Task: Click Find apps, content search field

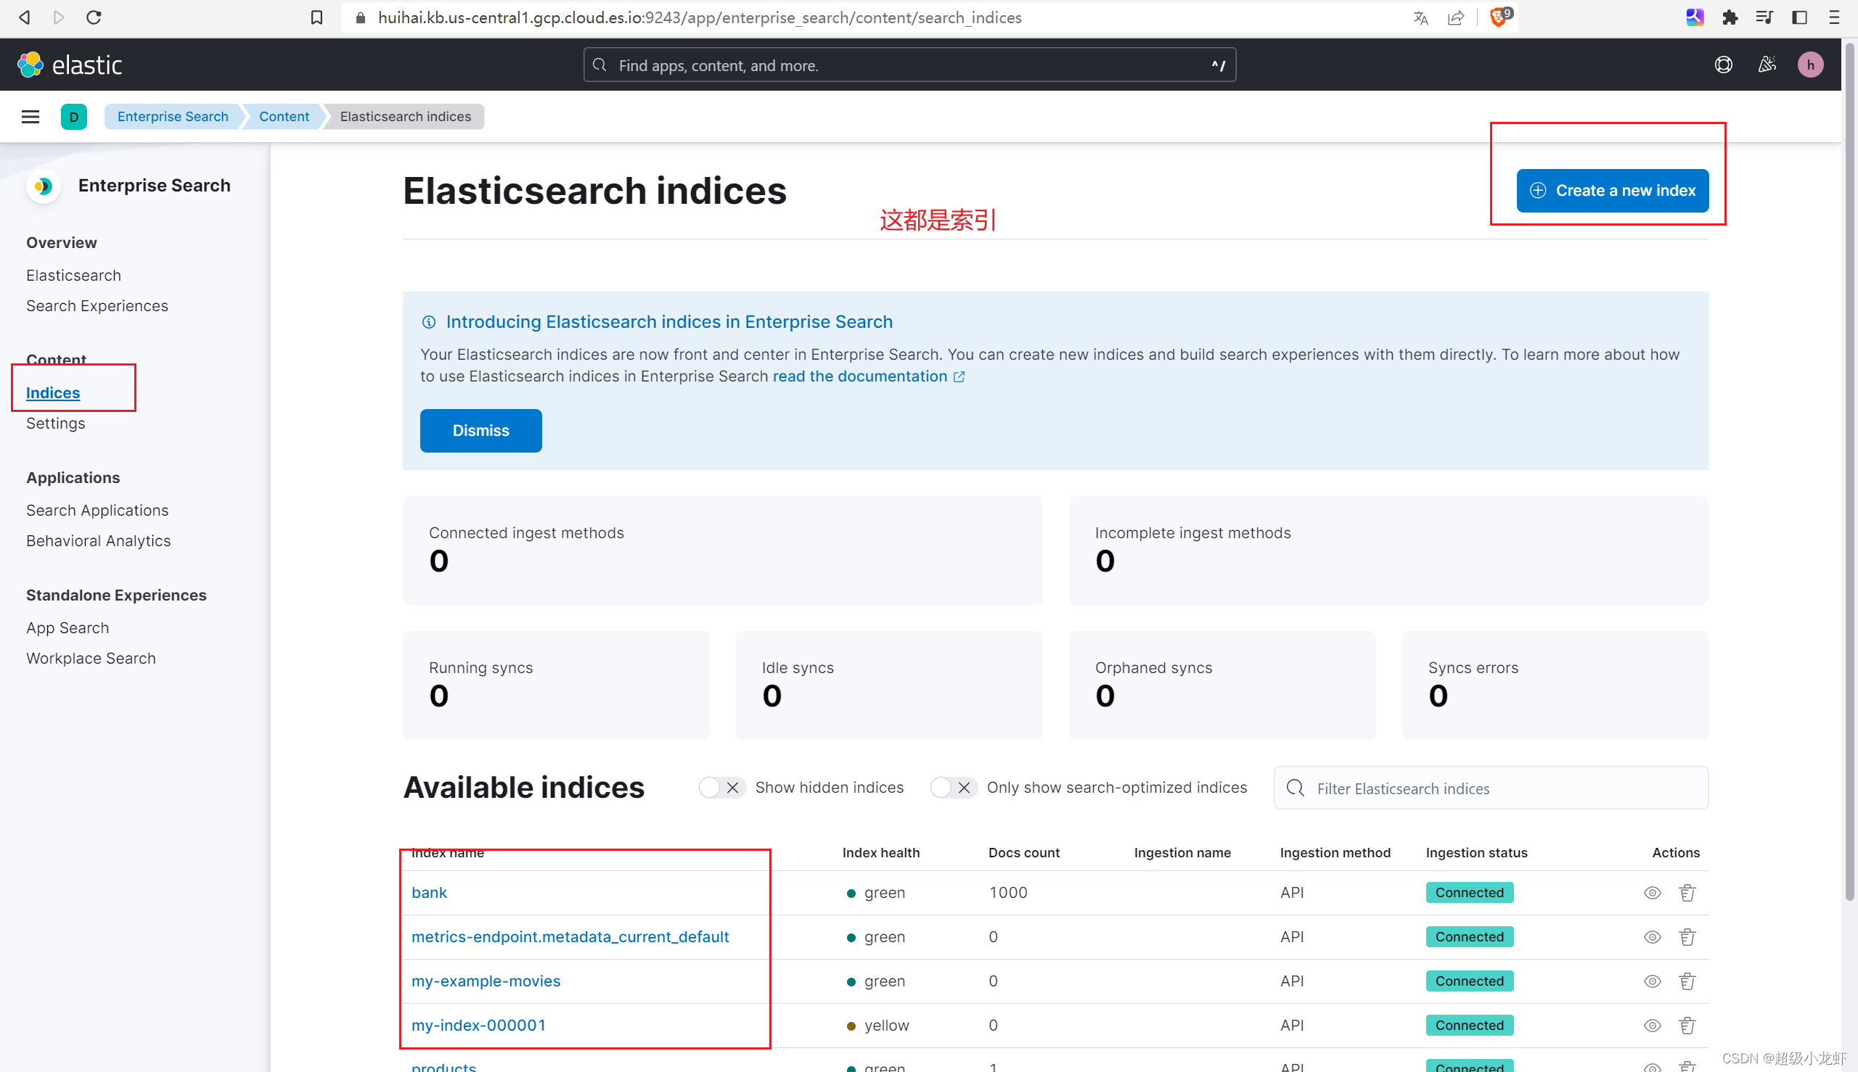Action: (909, 65)
